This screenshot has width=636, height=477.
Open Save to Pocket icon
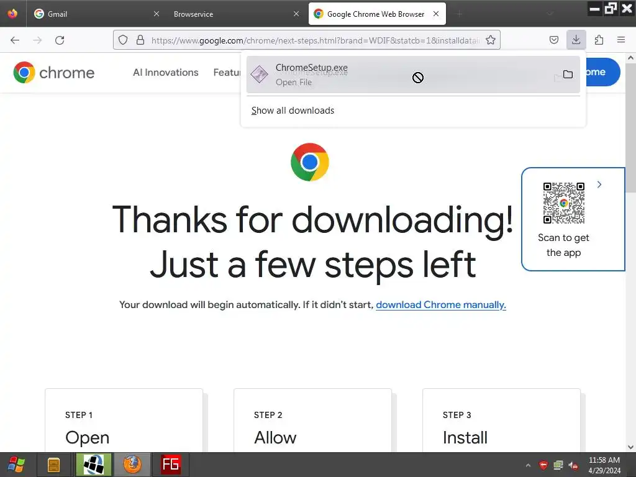553,40
